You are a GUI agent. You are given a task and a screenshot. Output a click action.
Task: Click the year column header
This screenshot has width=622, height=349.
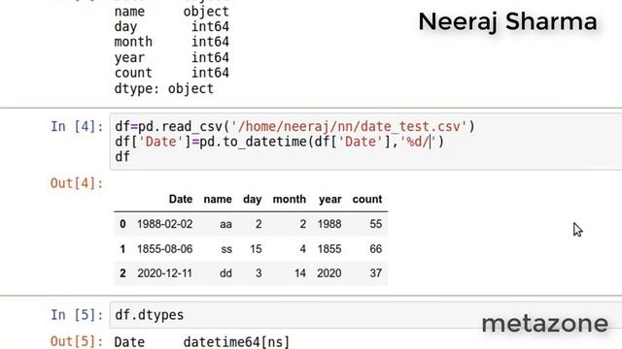pyautogui.click(x=330, y=200)
